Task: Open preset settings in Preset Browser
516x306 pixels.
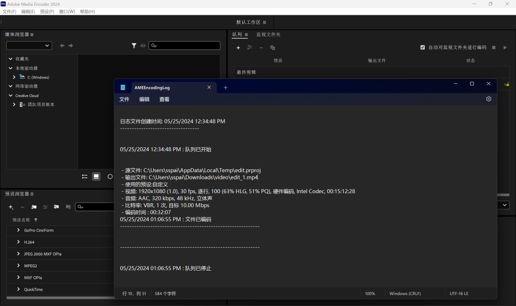Action: pos(45,207)
